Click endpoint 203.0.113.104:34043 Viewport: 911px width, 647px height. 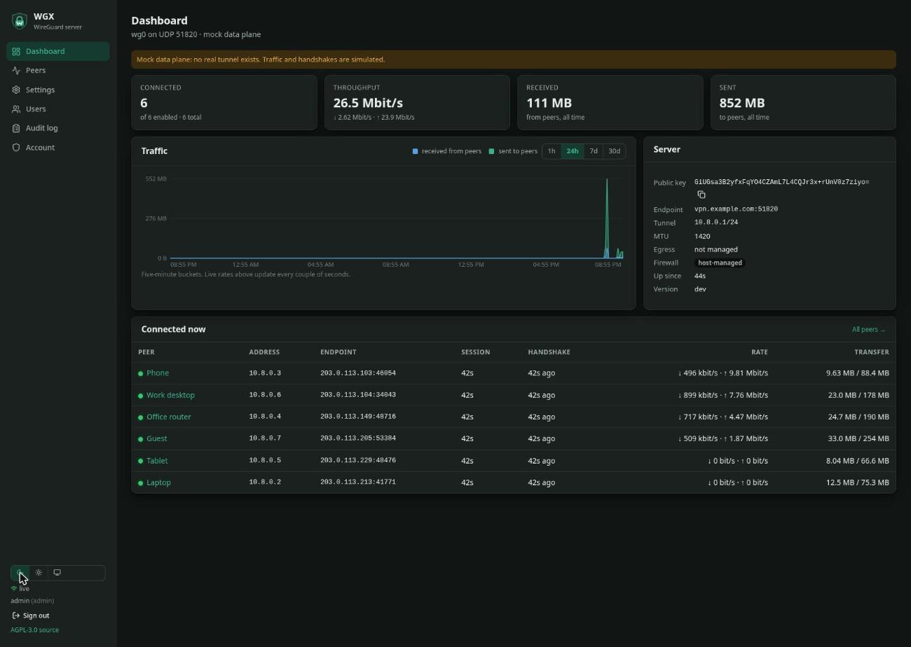(358, 395)
